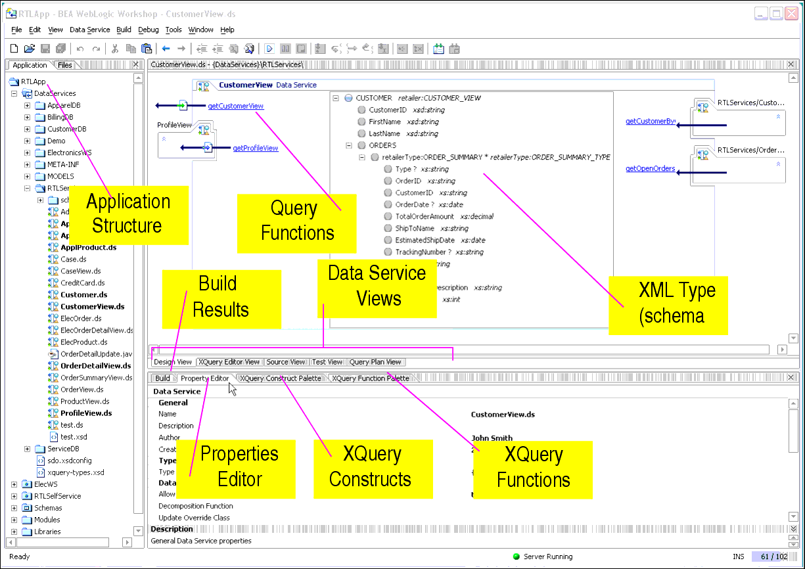Click the Copy toolbar icon
The width and height of the screenshot is (805, 569).
click(131, 49)
